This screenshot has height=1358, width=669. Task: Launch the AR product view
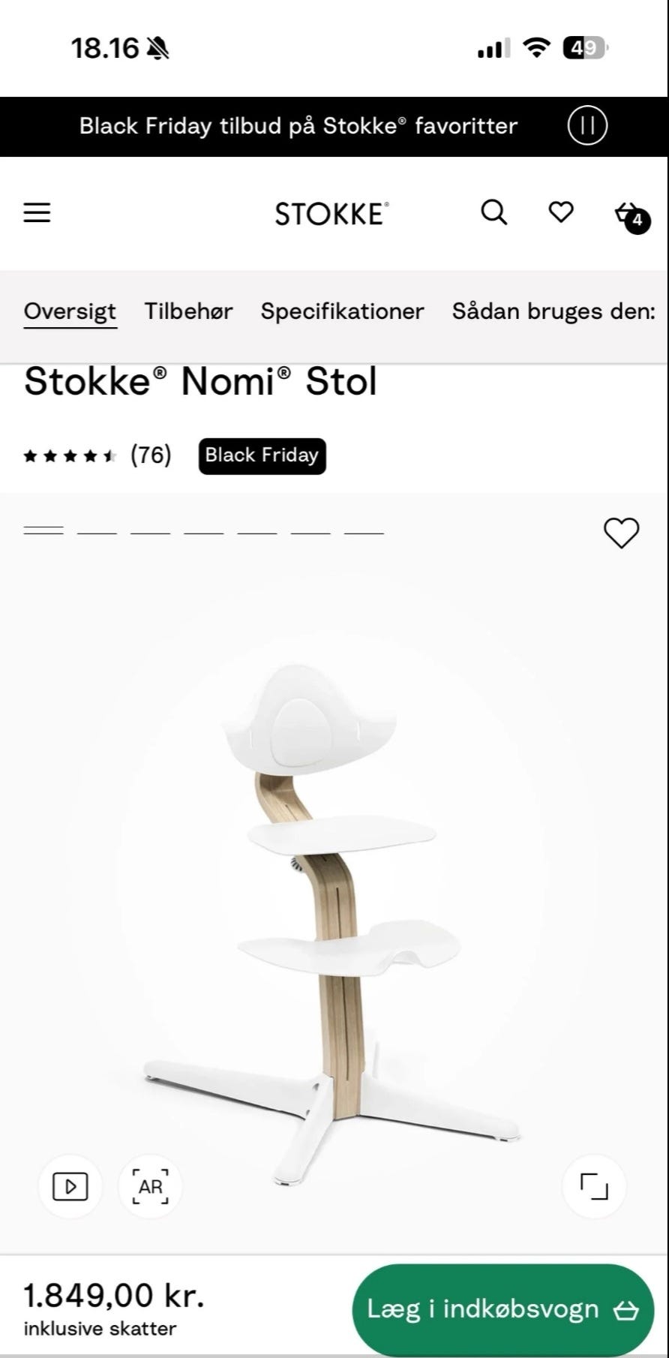[150, 1186]
